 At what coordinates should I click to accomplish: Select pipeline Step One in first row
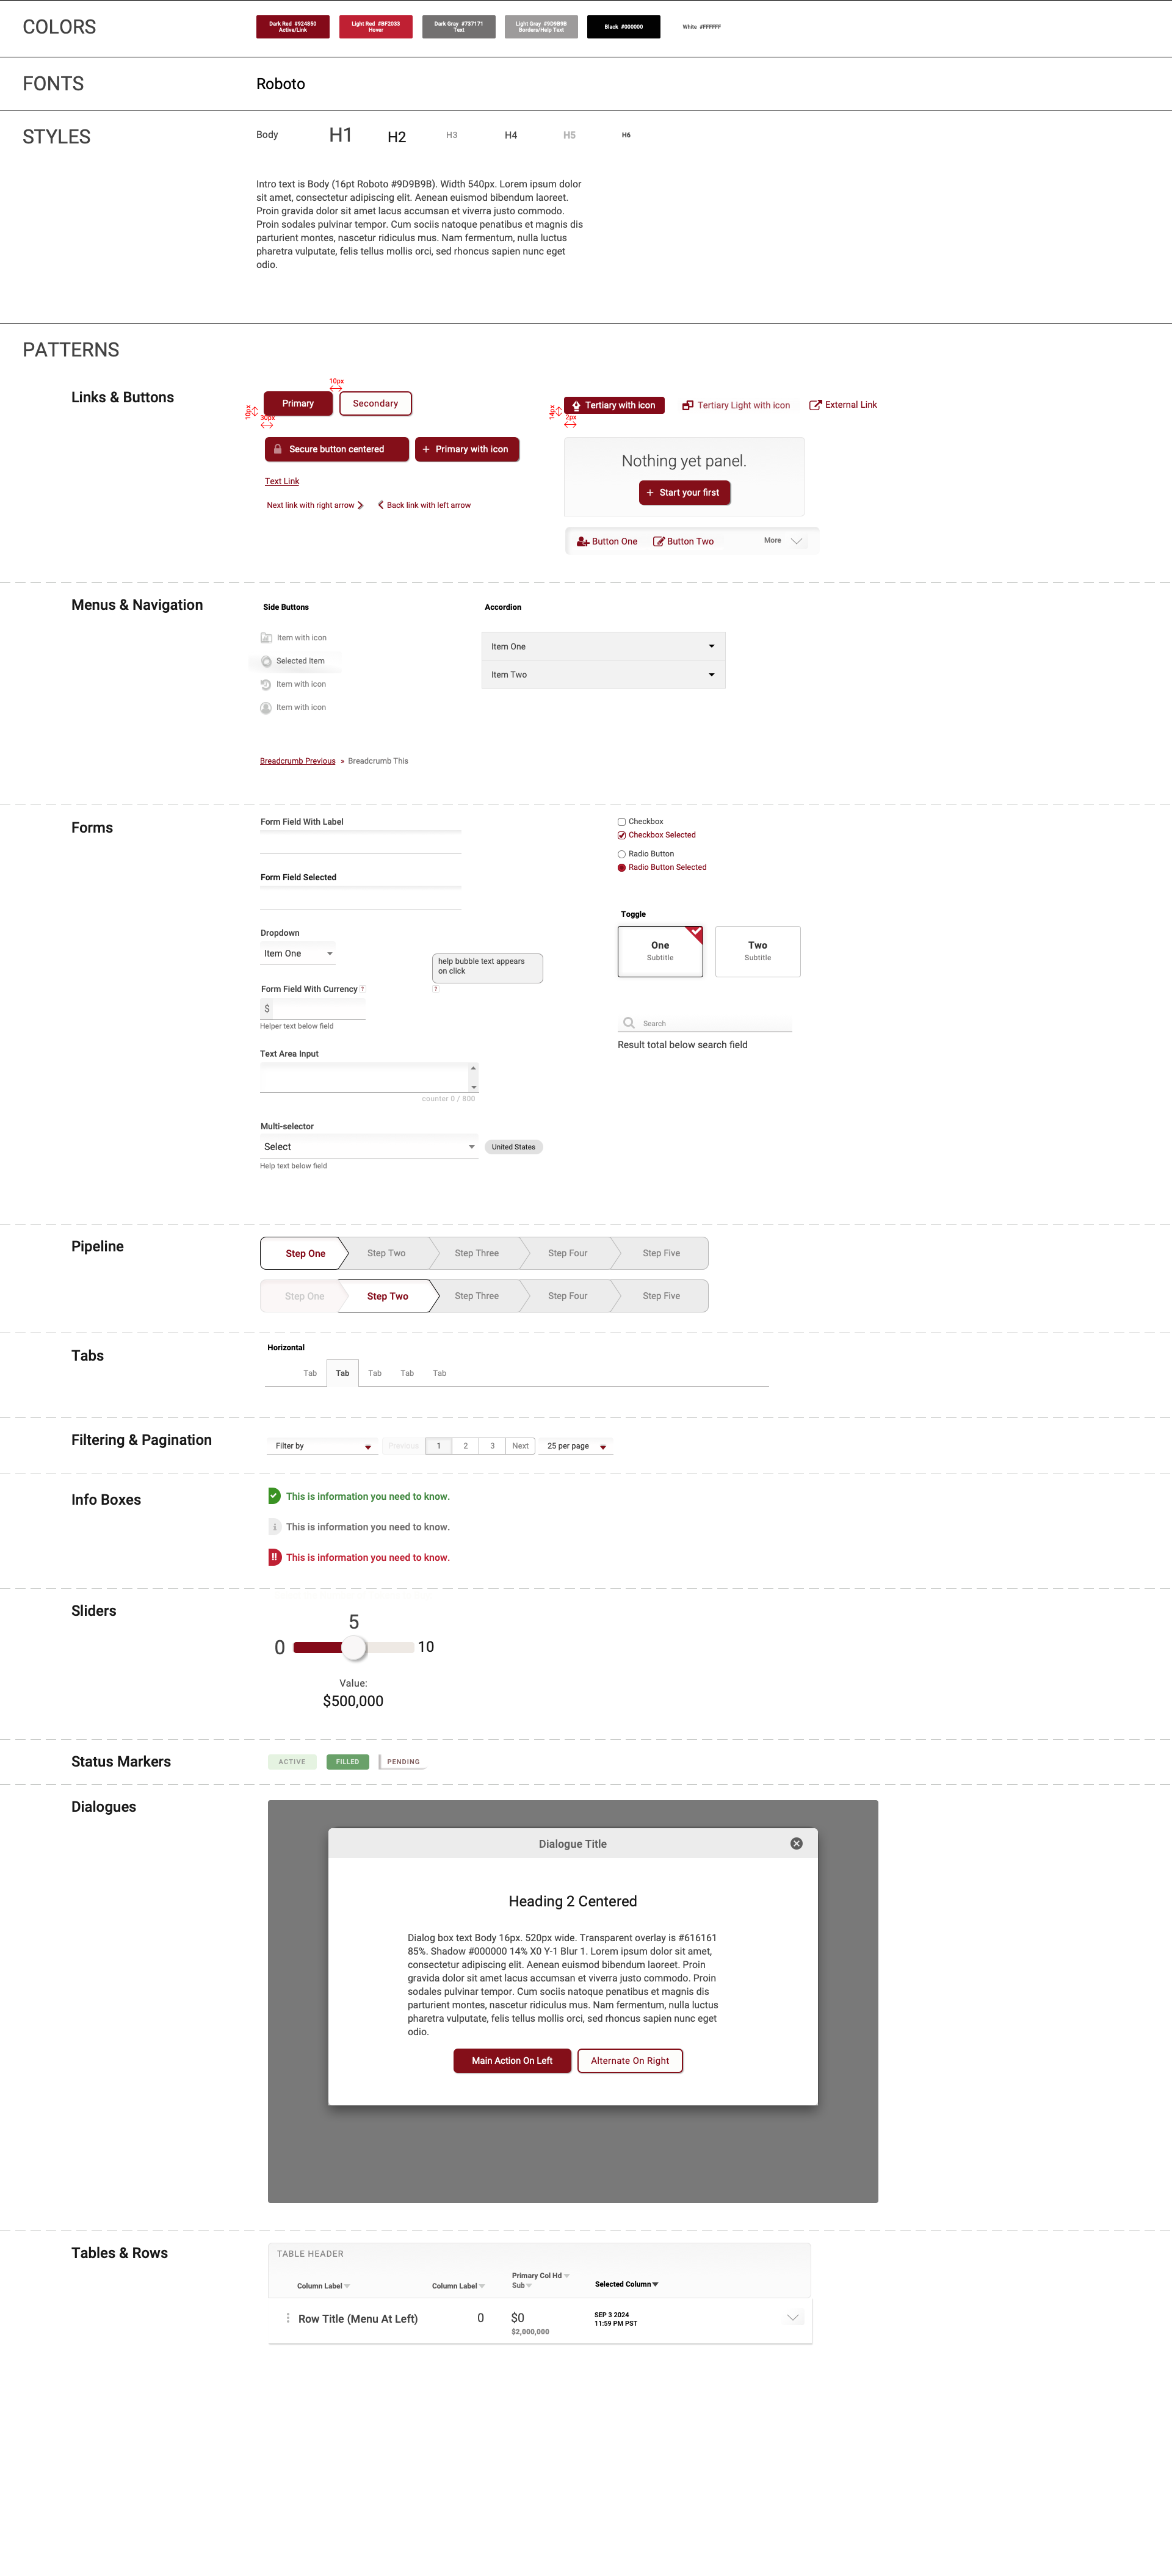305,1253
